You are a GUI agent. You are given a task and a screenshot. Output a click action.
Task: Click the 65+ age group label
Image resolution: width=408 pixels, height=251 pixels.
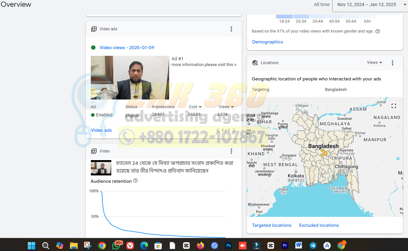pyautogui.click(x=367, y=21)
